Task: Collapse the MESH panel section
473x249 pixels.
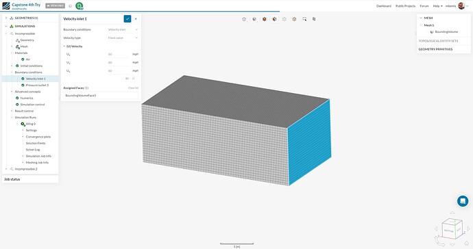Action: coord(421,18)
